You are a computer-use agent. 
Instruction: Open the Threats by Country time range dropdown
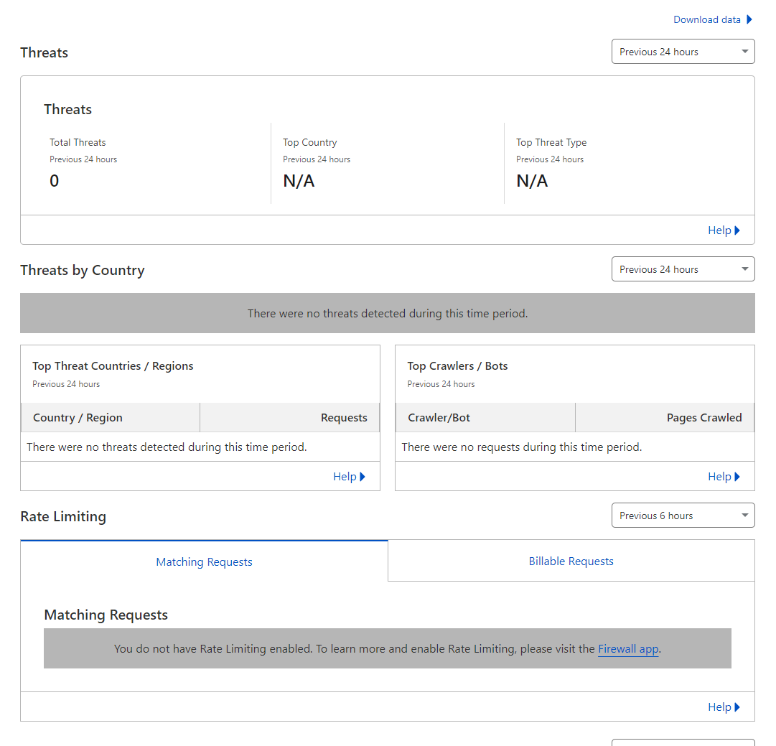click(683, 269)
